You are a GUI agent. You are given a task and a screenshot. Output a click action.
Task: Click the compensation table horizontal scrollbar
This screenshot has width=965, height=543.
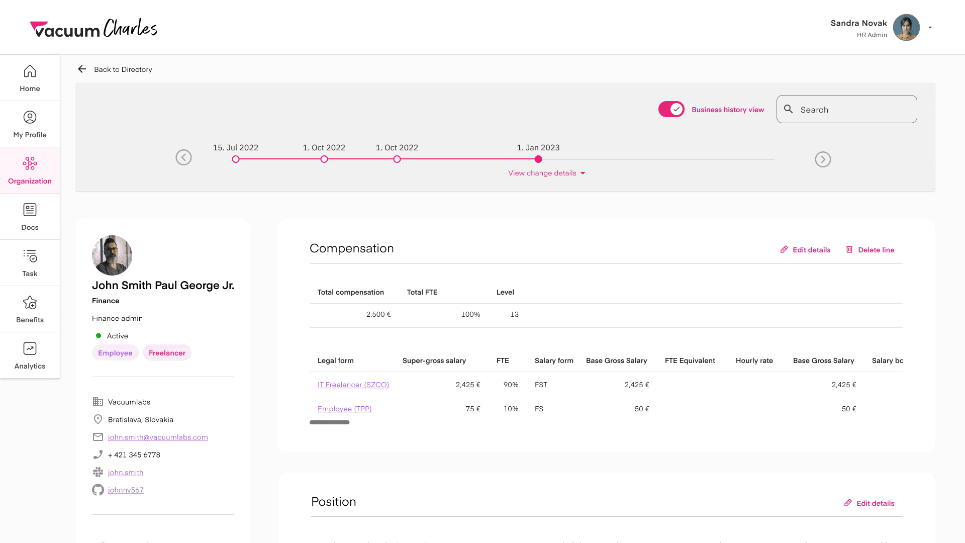coord(329,422)
